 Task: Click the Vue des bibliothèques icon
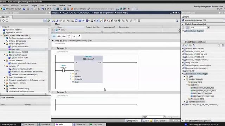coord(183,20)
